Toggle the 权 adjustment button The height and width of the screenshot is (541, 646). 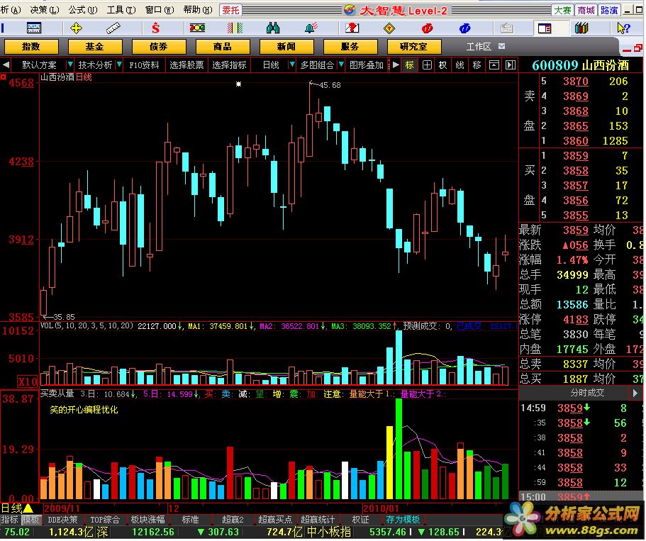click(443, 65)
